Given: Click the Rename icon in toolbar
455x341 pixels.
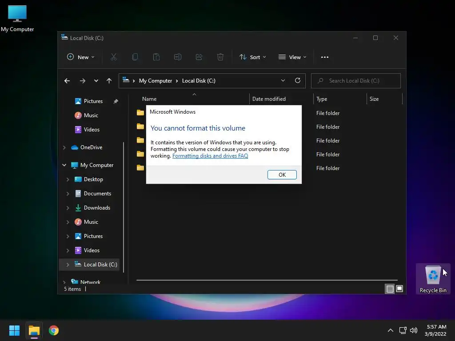Looking at the screenshot, I should coord(178,57).
